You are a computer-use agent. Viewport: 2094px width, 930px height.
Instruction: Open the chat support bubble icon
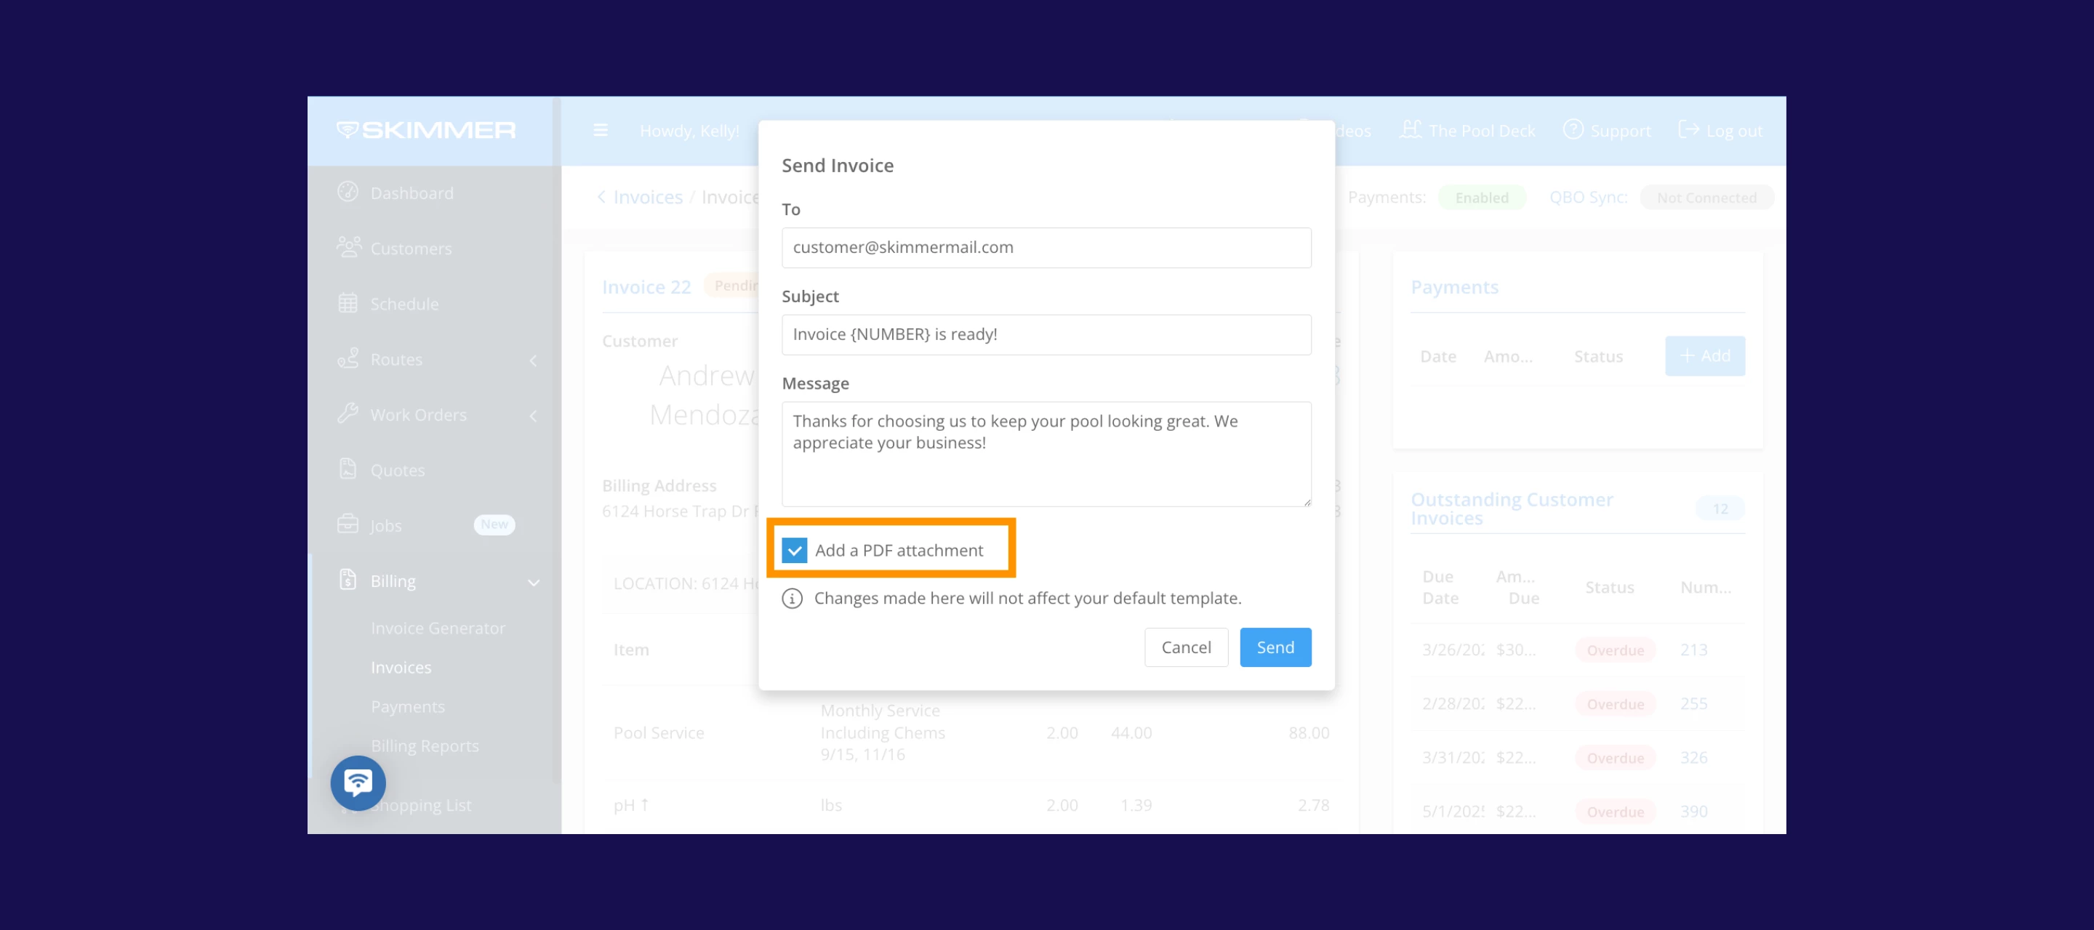pos(358,783)
